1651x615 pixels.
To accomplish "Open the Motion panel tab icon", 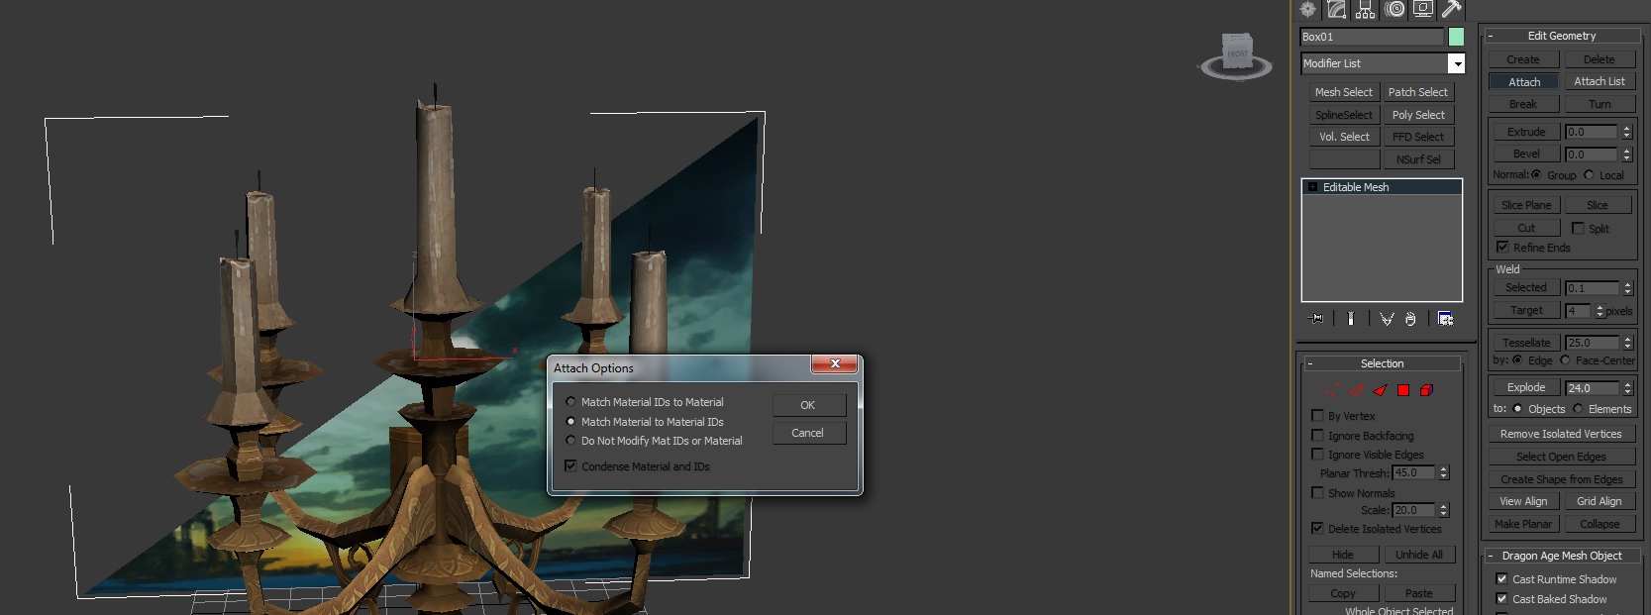I will (1394, 10).
